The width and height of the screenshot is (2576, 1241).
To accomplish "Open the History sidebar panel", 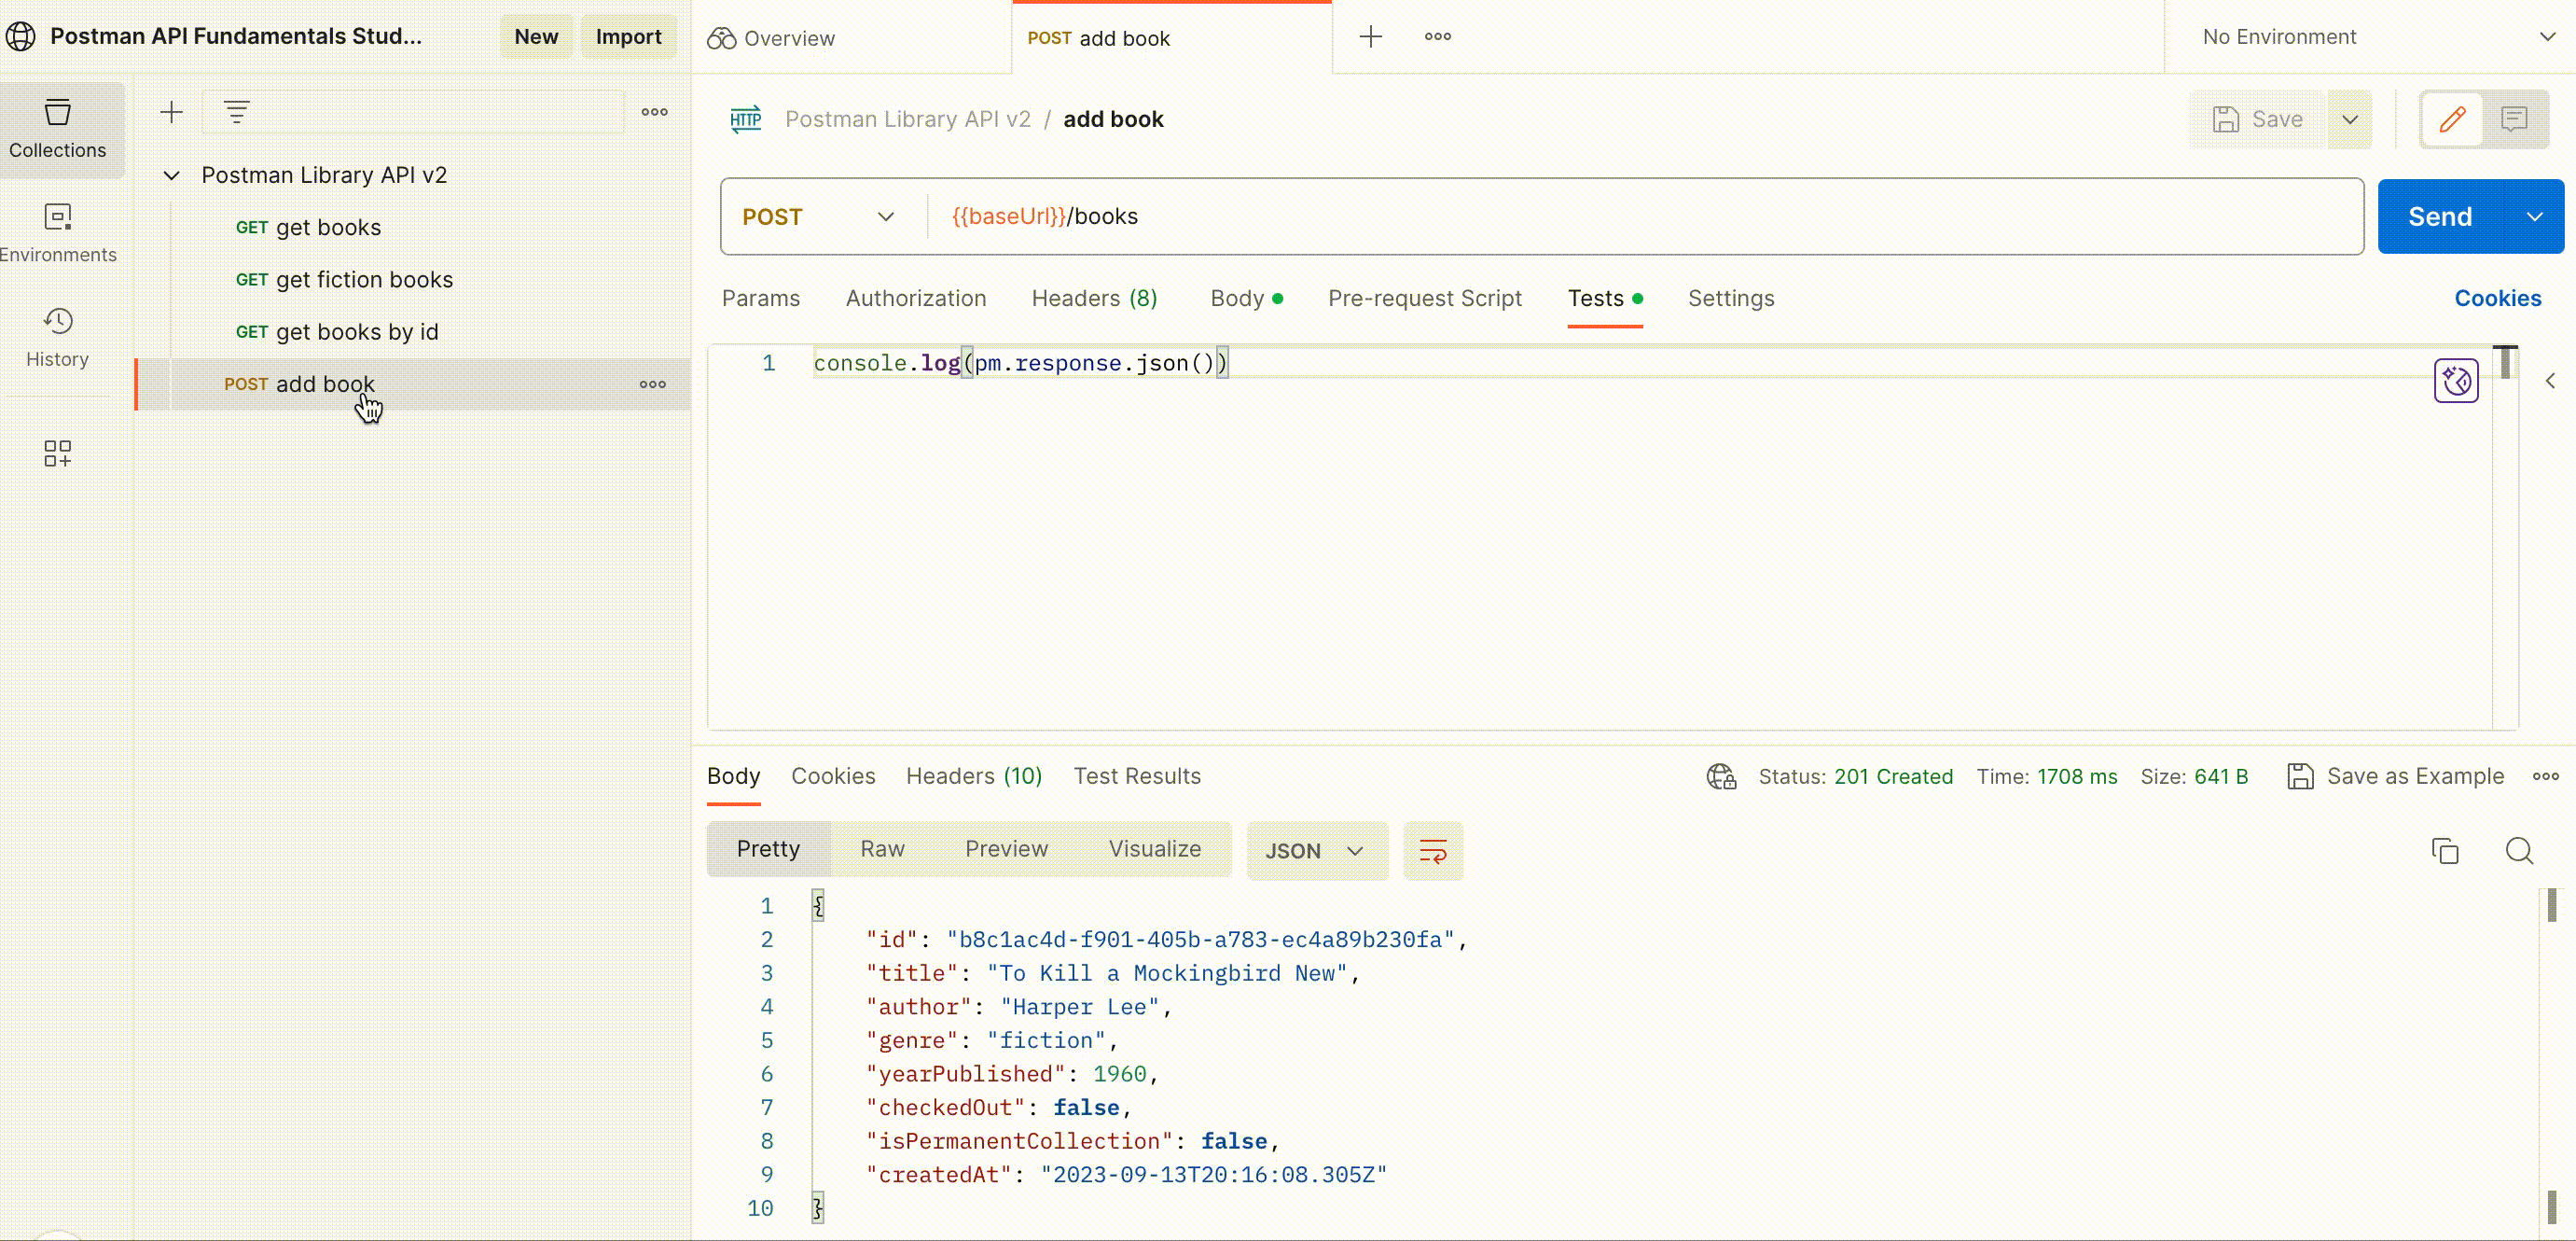I will click(x=57, y=336).
